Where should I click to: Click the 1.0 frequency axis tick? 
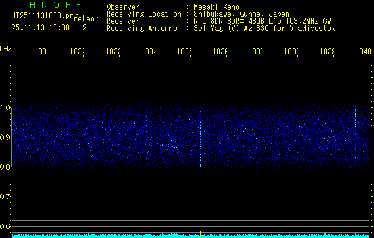click(x=5, y=108)
